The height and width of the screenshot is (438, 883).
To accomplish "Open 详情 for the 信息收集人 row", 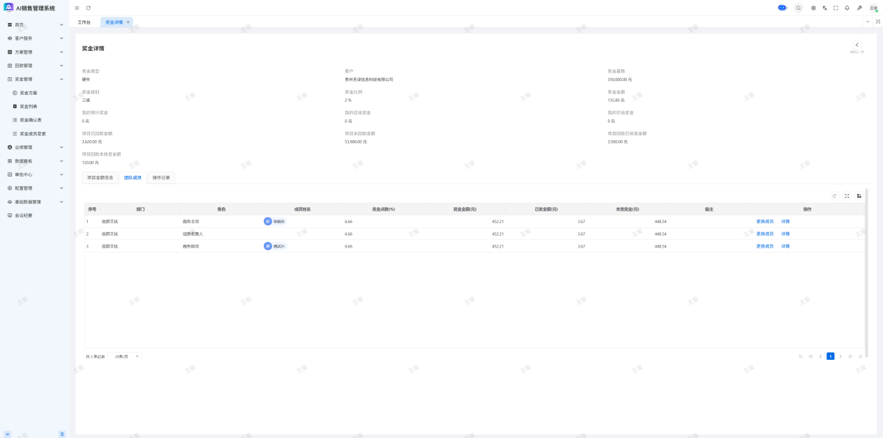I will pos(785,234).
